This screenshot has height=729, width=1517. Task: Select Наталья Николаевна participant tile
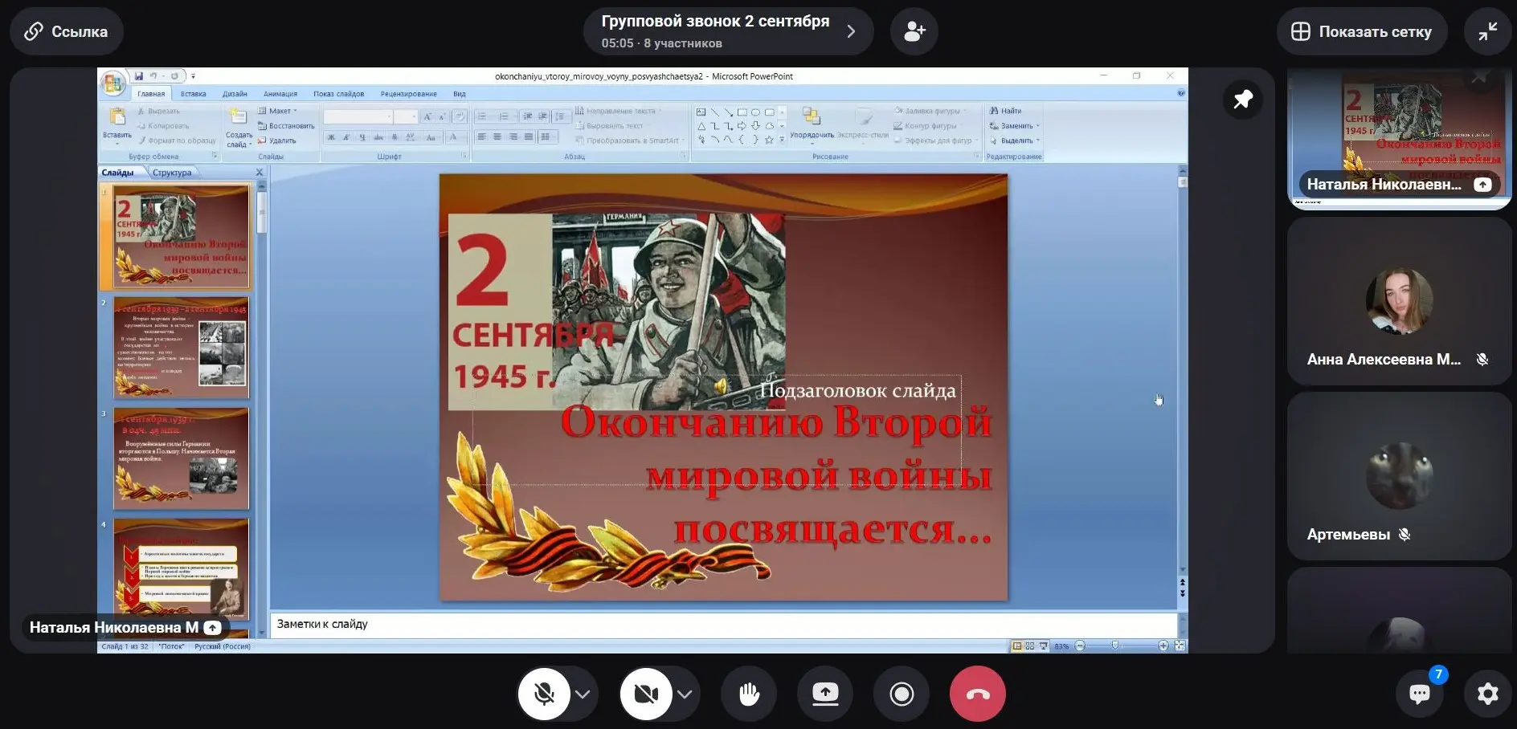[x=1399, y=138]
